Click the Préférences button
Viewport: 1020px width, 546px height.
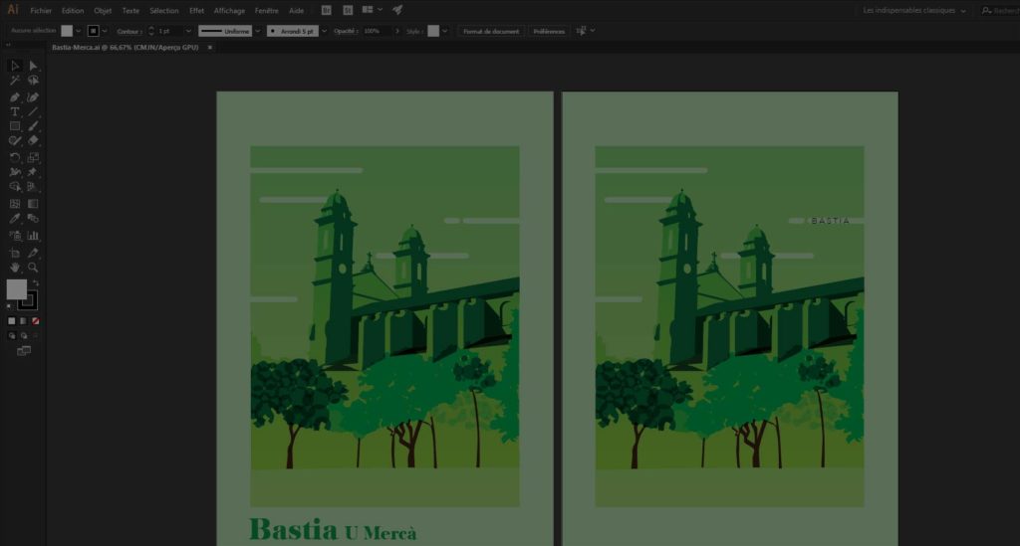pos(549,31)
